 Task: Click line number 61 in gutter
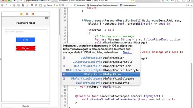point(65,90)
